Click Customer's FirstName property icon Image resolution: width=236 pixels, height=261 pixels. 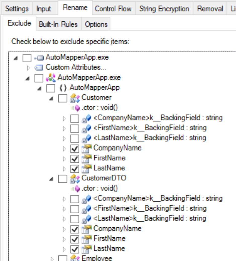pos(87,159)
